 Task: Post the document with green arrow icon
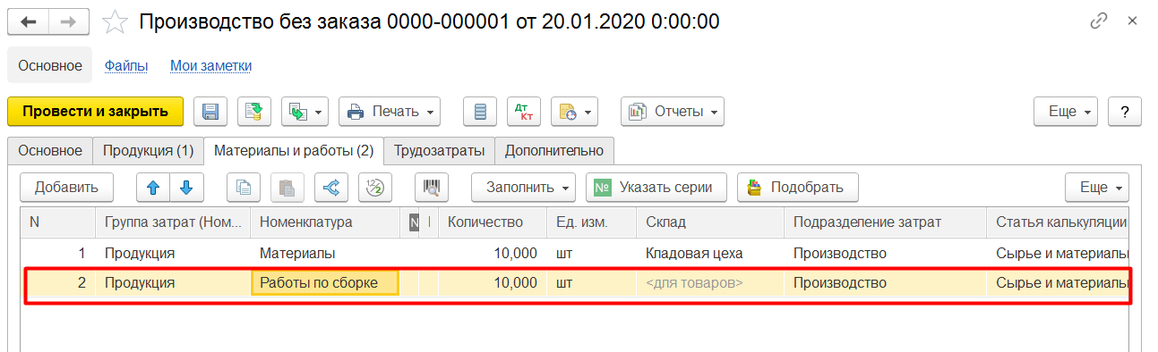click(254, 112)
